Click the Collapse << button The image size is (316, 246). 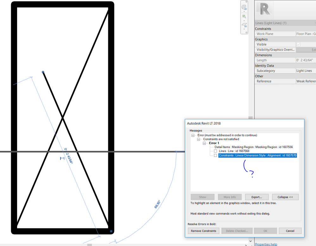pyautogui.click(x=285, y=197)
